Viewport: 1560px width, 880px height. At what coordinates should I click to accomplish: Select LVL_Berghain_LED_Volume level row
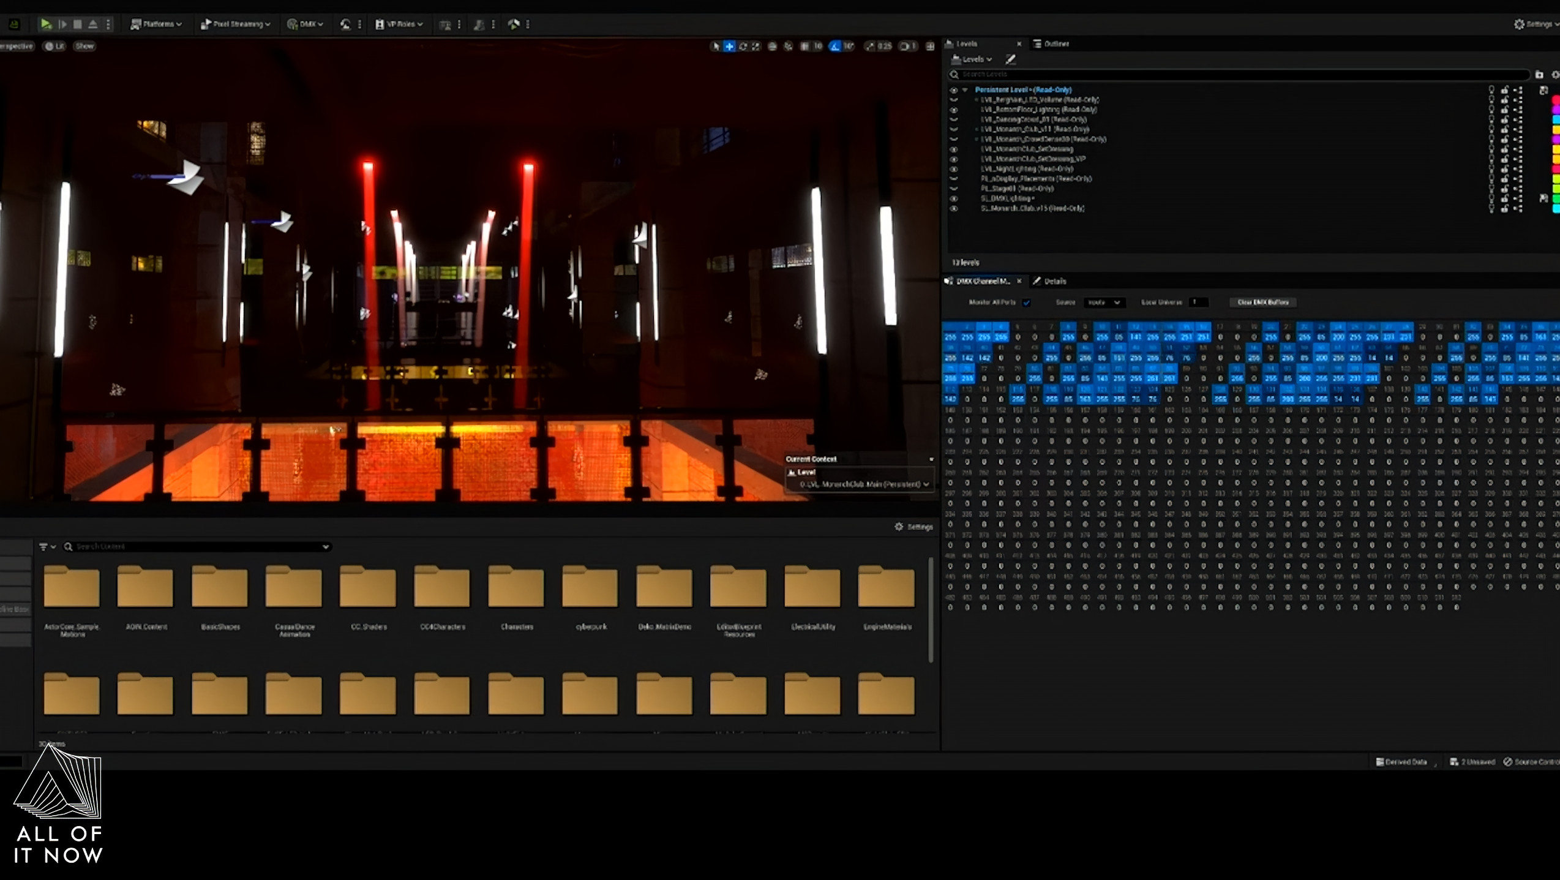click(x=1039, y=100)
